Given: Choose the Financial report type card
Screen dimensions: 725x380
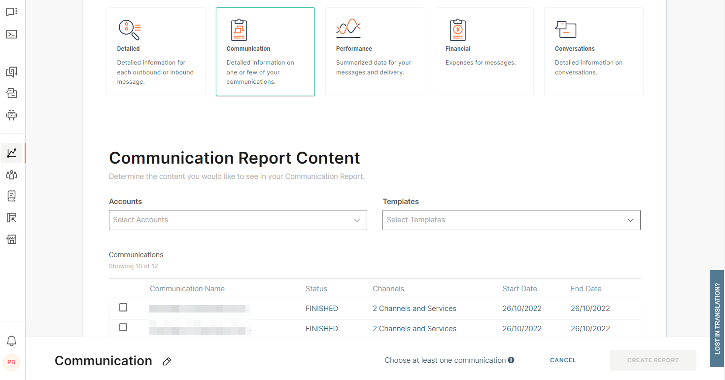Looking at the screenshot, I should click(484, 52).
